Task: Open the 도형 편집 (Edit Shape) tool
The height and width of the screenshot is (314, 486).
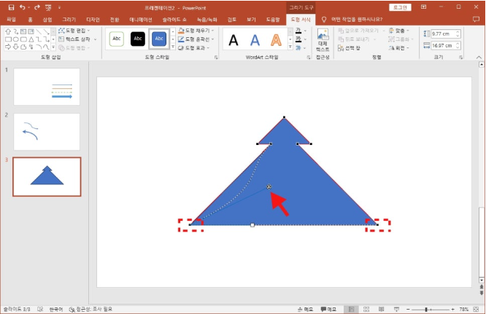Action: tap(77, 31)
